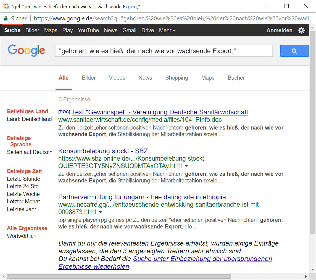Minimize the browser window
Viewport: 316px width, 280px height.
[267, 6]
